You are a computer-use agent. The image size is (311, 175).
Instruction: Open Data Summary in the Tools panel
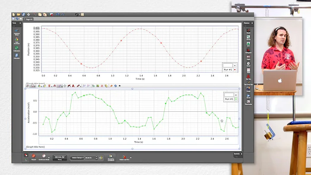pos(17,41)
